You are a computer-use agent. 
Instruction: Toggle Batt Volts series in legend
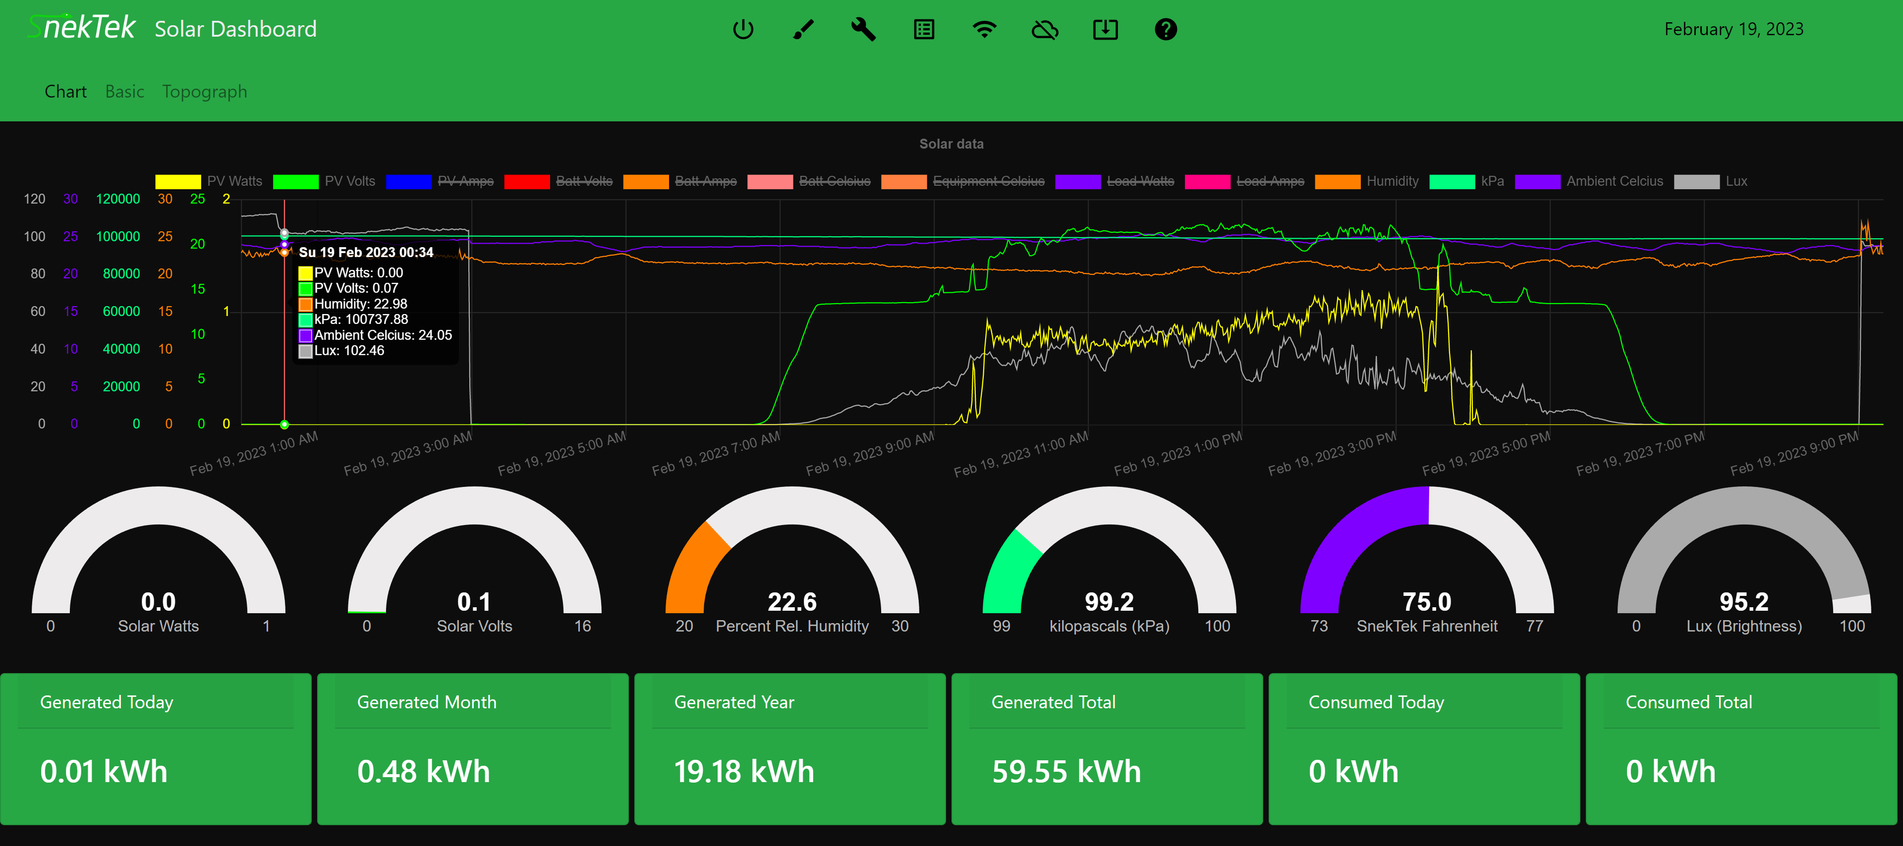tap(584, 182)
